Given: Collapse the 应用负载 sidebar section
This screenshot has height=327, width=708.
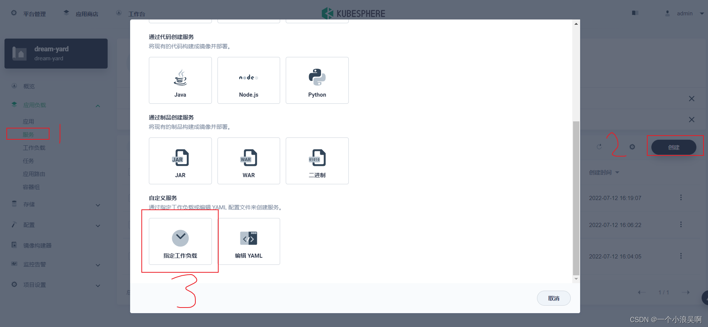Looking at the screenshot, I should click(98, 106).
